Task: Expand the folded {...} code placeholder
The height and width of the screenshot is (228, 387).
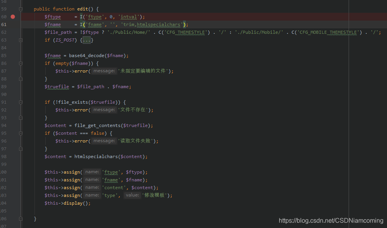Action: coord(86,40)
